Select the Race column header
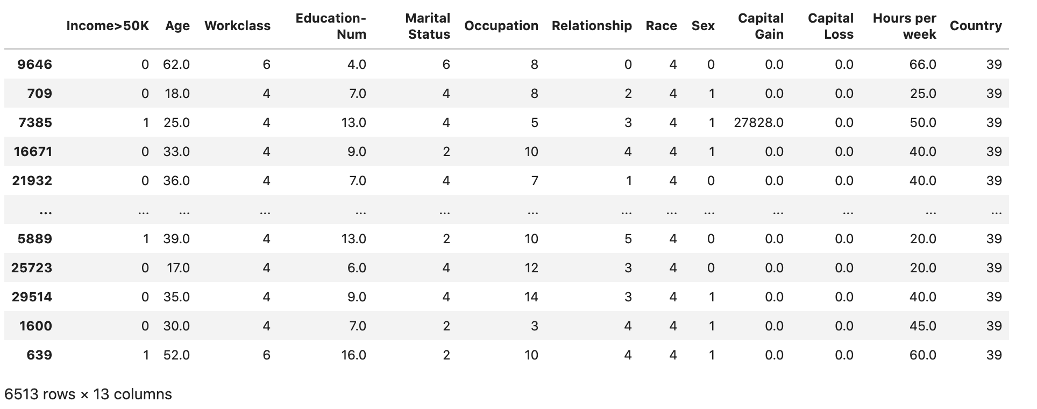This screenshot has width=1037, height=409. point(661,26)
